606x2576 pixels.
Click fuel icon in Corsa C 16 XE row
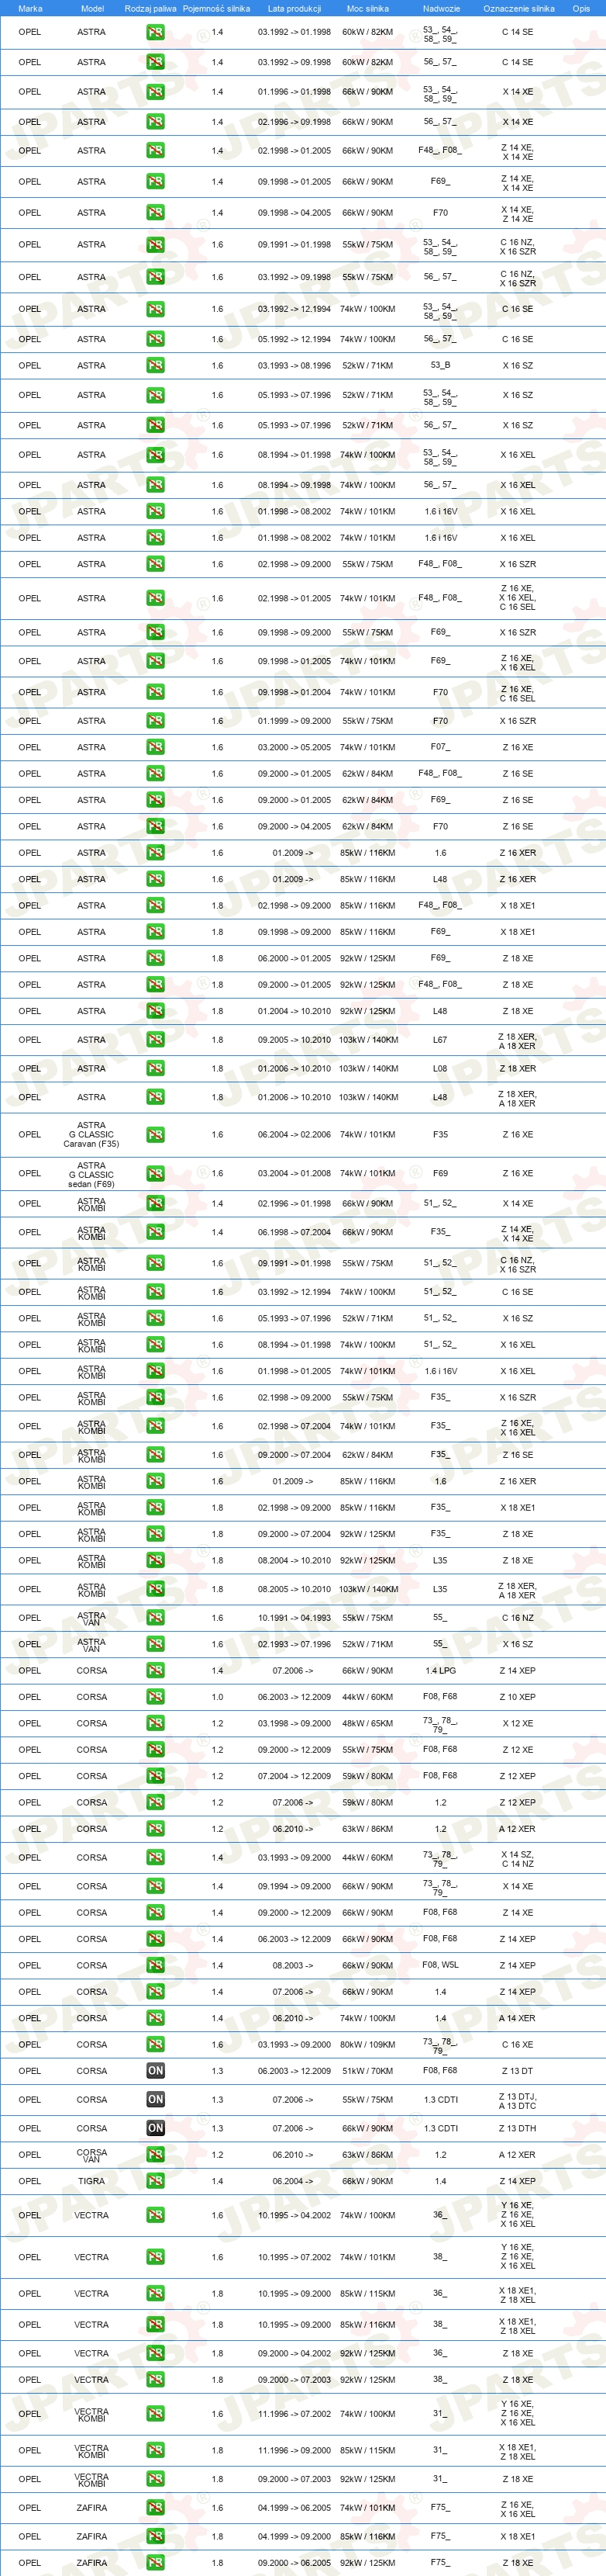pyautogui.click(x=156, y=2044)
